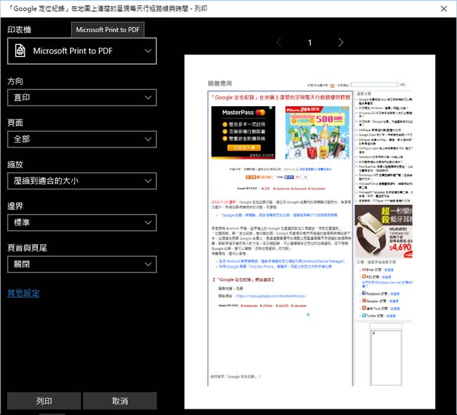457x415 pixels.
Task: Click the MasterPass ad in the preview
Action: point(243,132)
